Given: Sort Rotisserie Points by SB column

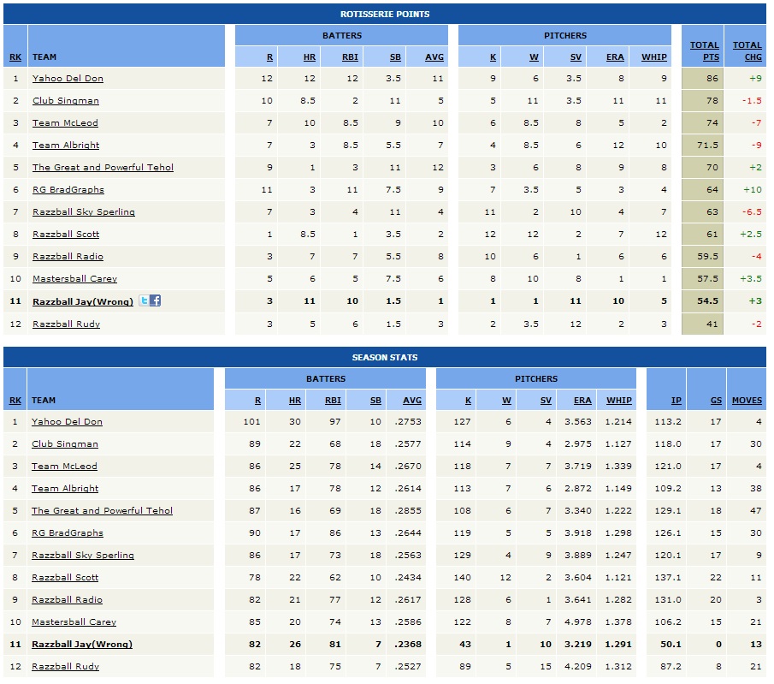Looking at the screenshot, I should 395,57.
